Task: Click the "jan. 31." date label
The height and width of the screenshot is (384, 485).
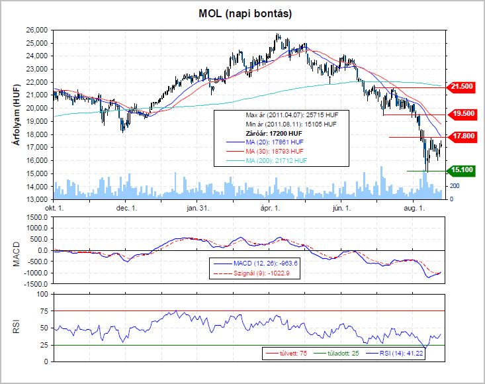Action: [x=198, y=209]
